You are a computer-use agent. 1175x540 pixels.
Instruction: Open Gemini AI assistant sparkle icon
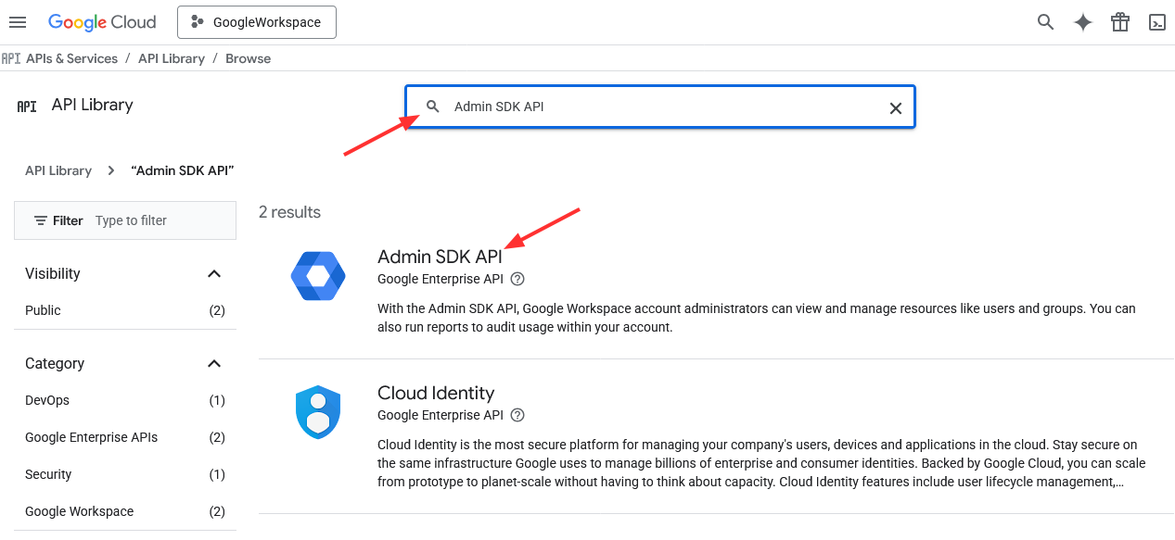[x=1082, y=22]
